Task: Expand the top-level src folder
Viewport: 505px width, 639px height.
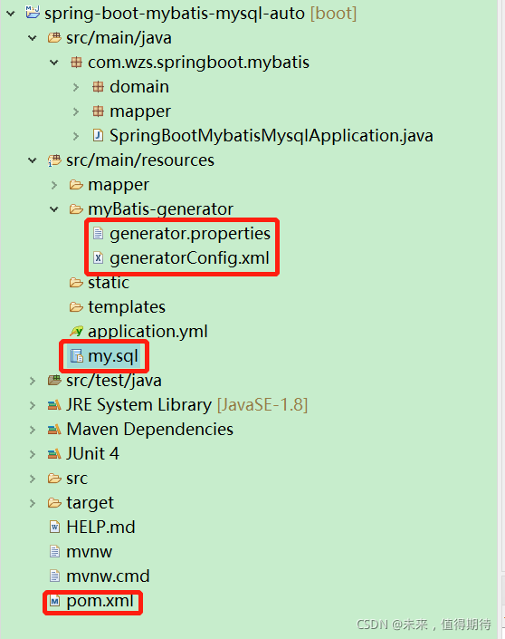Action: (x=33, y=479)
